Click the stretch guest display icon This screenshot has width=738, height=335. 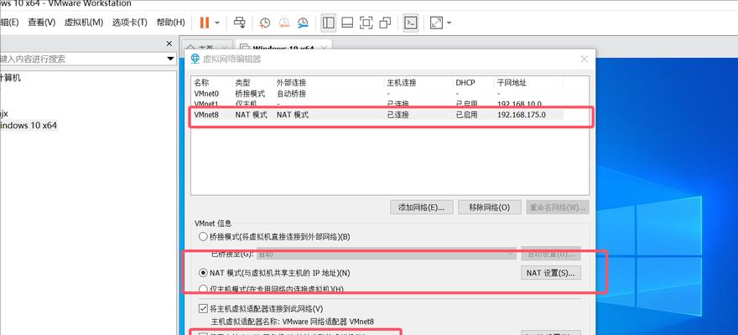(x=436, y=23)
